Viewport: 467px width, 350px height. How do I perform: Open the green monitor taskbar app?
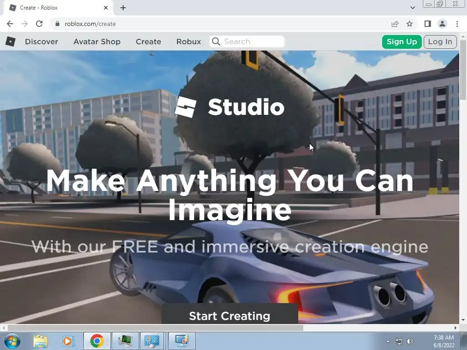125,341
